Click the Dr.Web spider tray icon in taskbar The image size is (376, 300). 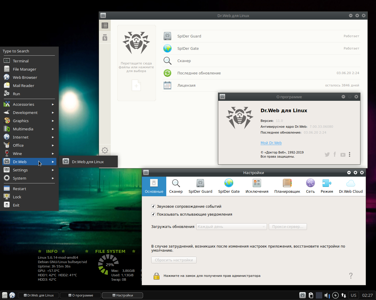click(303, 295)
